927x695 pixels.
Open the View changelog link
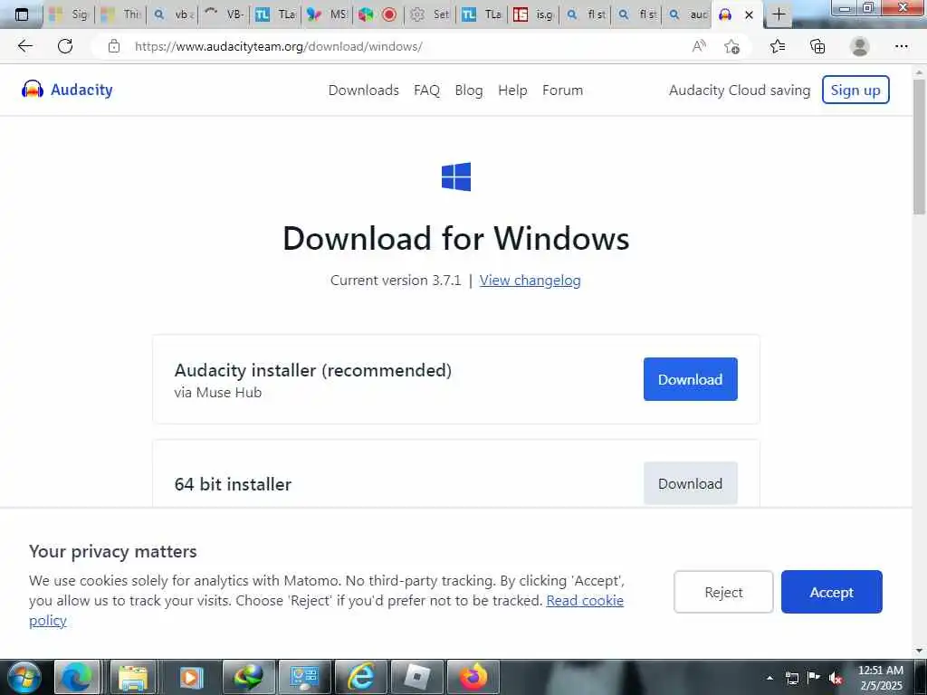(530, 281)
